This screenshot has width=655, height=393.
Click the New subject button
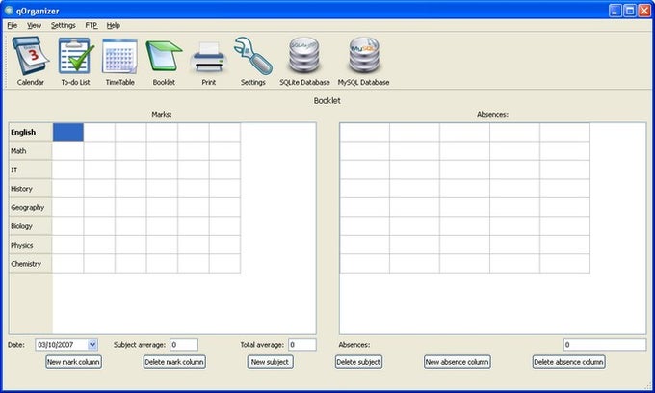[270, 362]
